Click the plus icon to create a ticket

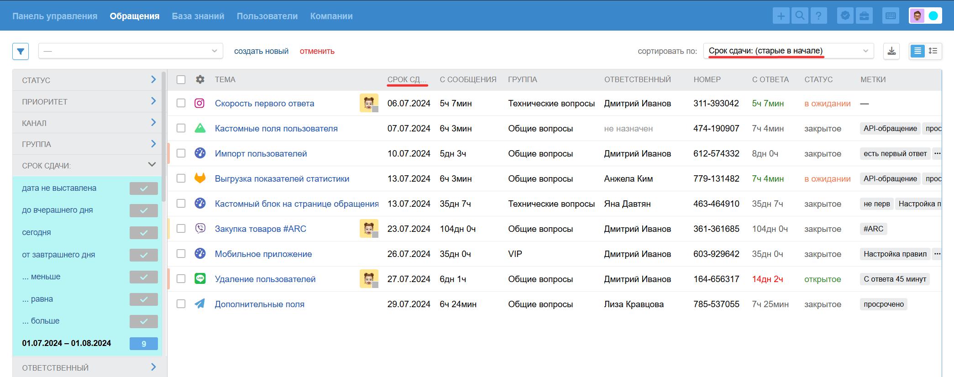pos(781,16)
